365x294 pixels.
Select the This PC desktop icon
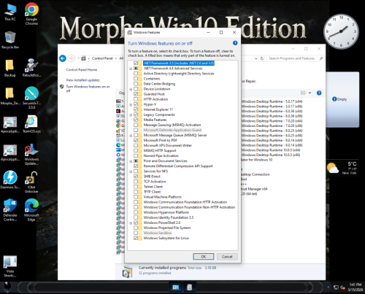point(10,12)
